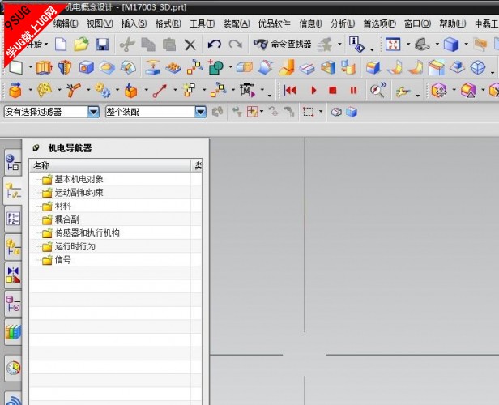Open the selection filter dropdown 没有选择过滤器
The image size is (499, 405).
click(93, 112)
